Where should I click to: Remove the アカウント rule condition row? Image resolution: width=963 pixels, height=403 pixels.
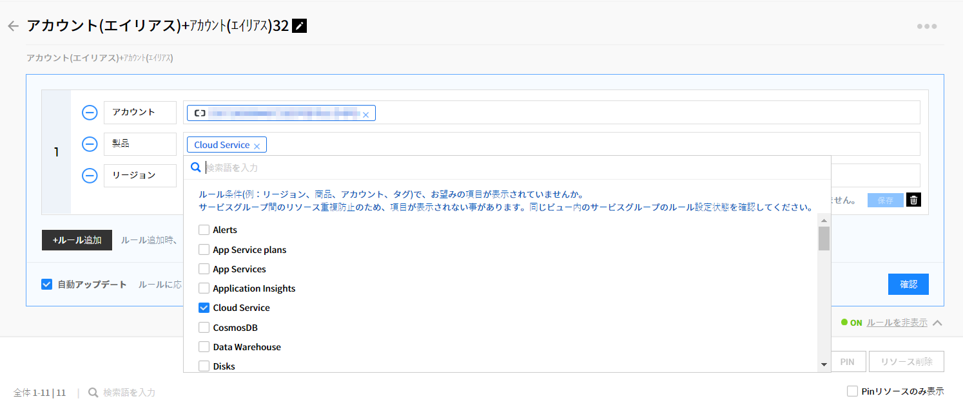point(90,113)
